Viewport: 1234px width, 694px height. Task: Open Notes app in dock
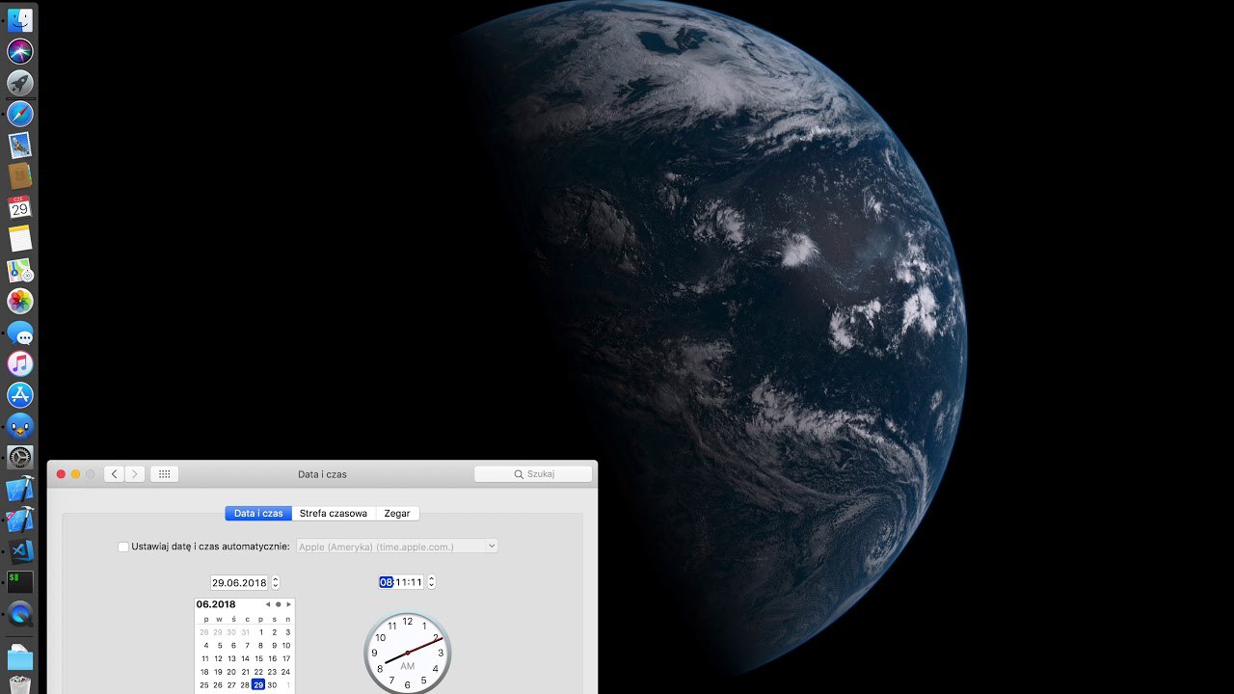point(20,238)
